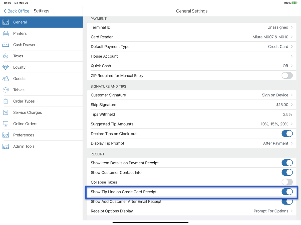The image size is (301, 225).
Task: Click the Prompt For Options value
Action: pos(271,211)
